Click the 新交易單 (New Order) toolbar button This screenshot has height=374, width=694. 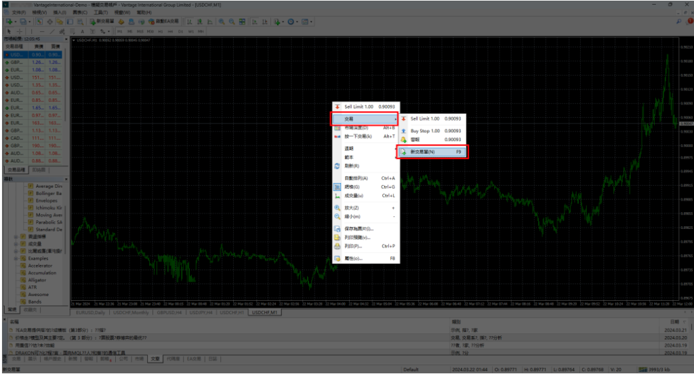[103, 22]
